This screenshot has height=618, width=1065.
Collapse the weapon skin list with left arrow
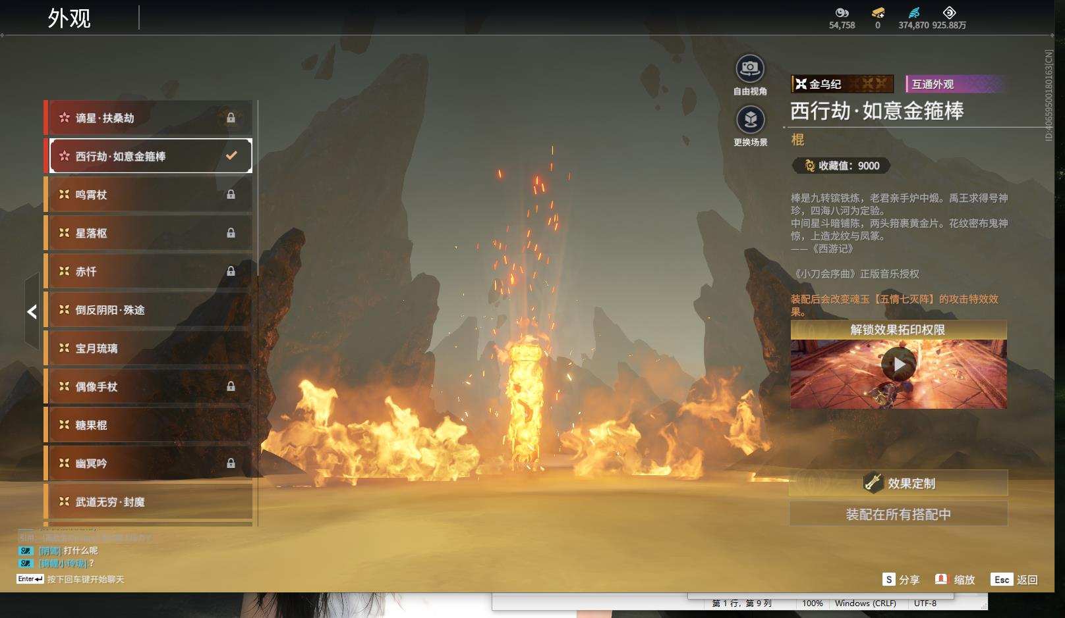point(32,312)
